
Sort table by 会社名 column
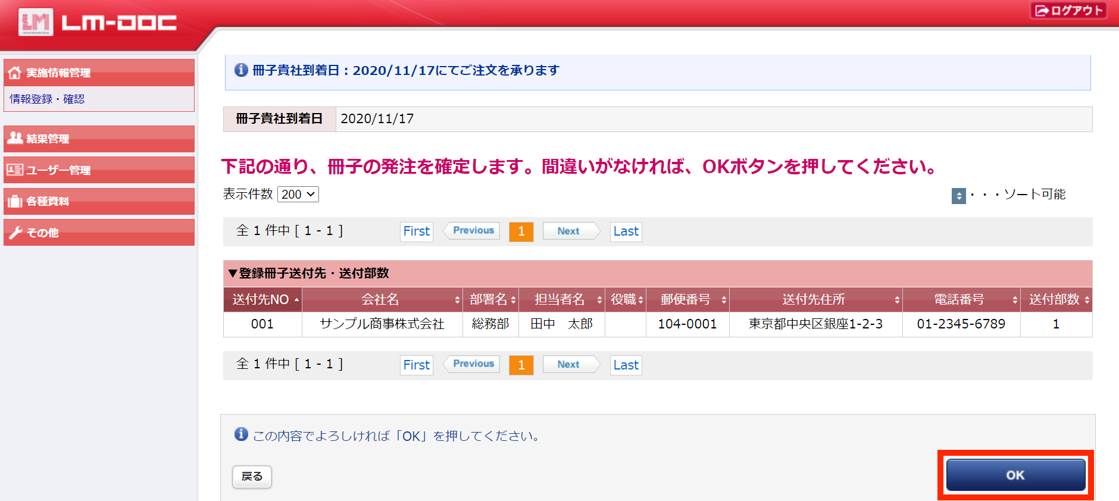click(x=382, y=300)
